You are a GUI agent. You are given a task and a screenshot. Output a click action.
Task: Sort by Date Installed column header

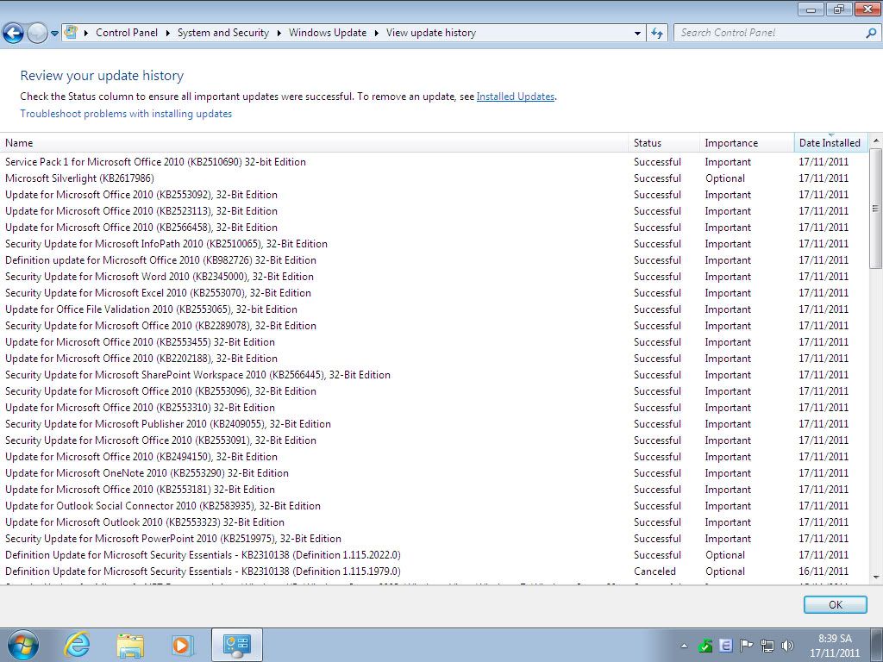830,143
